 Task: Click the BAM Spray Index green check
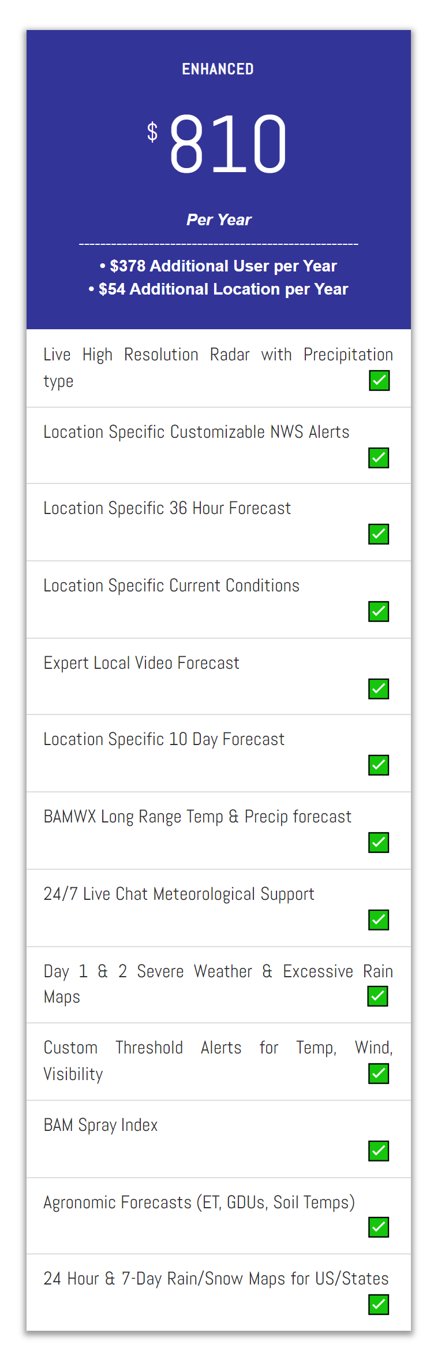tap(379, 1151)
